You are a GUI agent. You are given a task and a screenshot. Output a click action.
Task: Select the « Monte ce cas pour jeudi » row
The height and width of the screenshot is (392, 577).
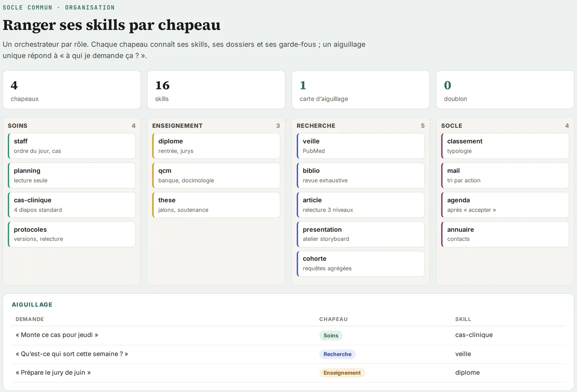pyautogui.click(x=288, y=335)
